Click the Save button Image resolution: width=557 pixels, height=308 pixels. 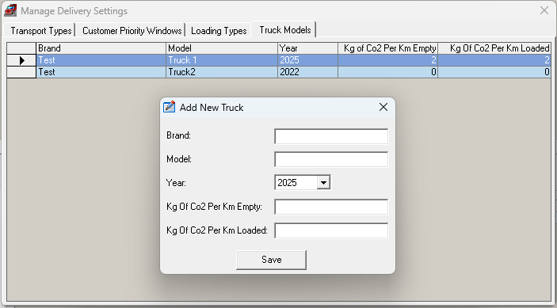(272, 260)
